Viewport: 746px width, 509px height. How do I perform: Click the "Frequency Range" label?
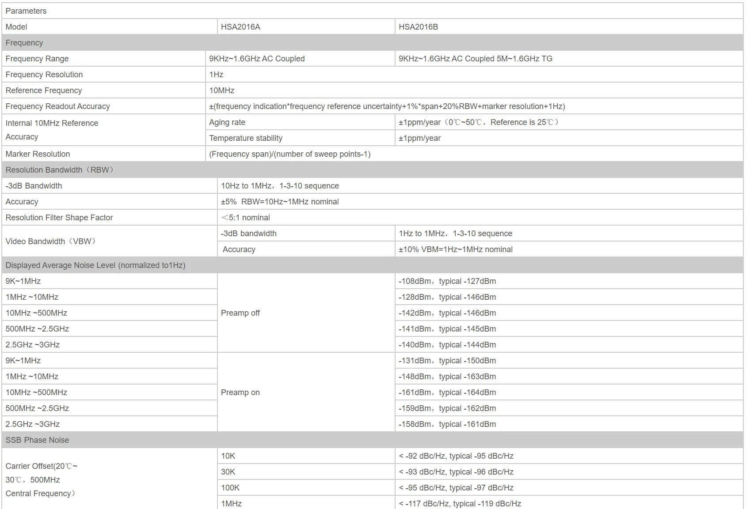(37, 59)
